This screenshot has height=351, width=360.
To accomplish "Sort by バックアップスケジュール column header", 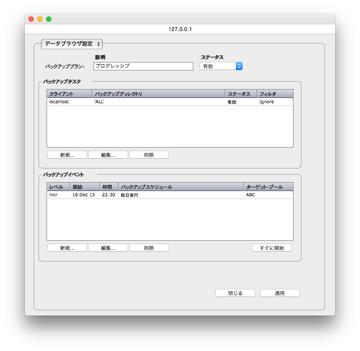I will (181, 187).
